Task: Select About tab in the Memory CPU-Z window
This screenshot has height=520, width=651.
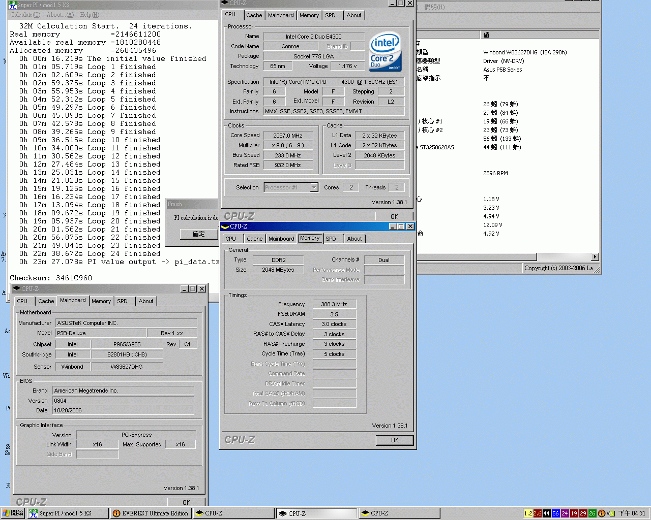Action: point(354,239)
